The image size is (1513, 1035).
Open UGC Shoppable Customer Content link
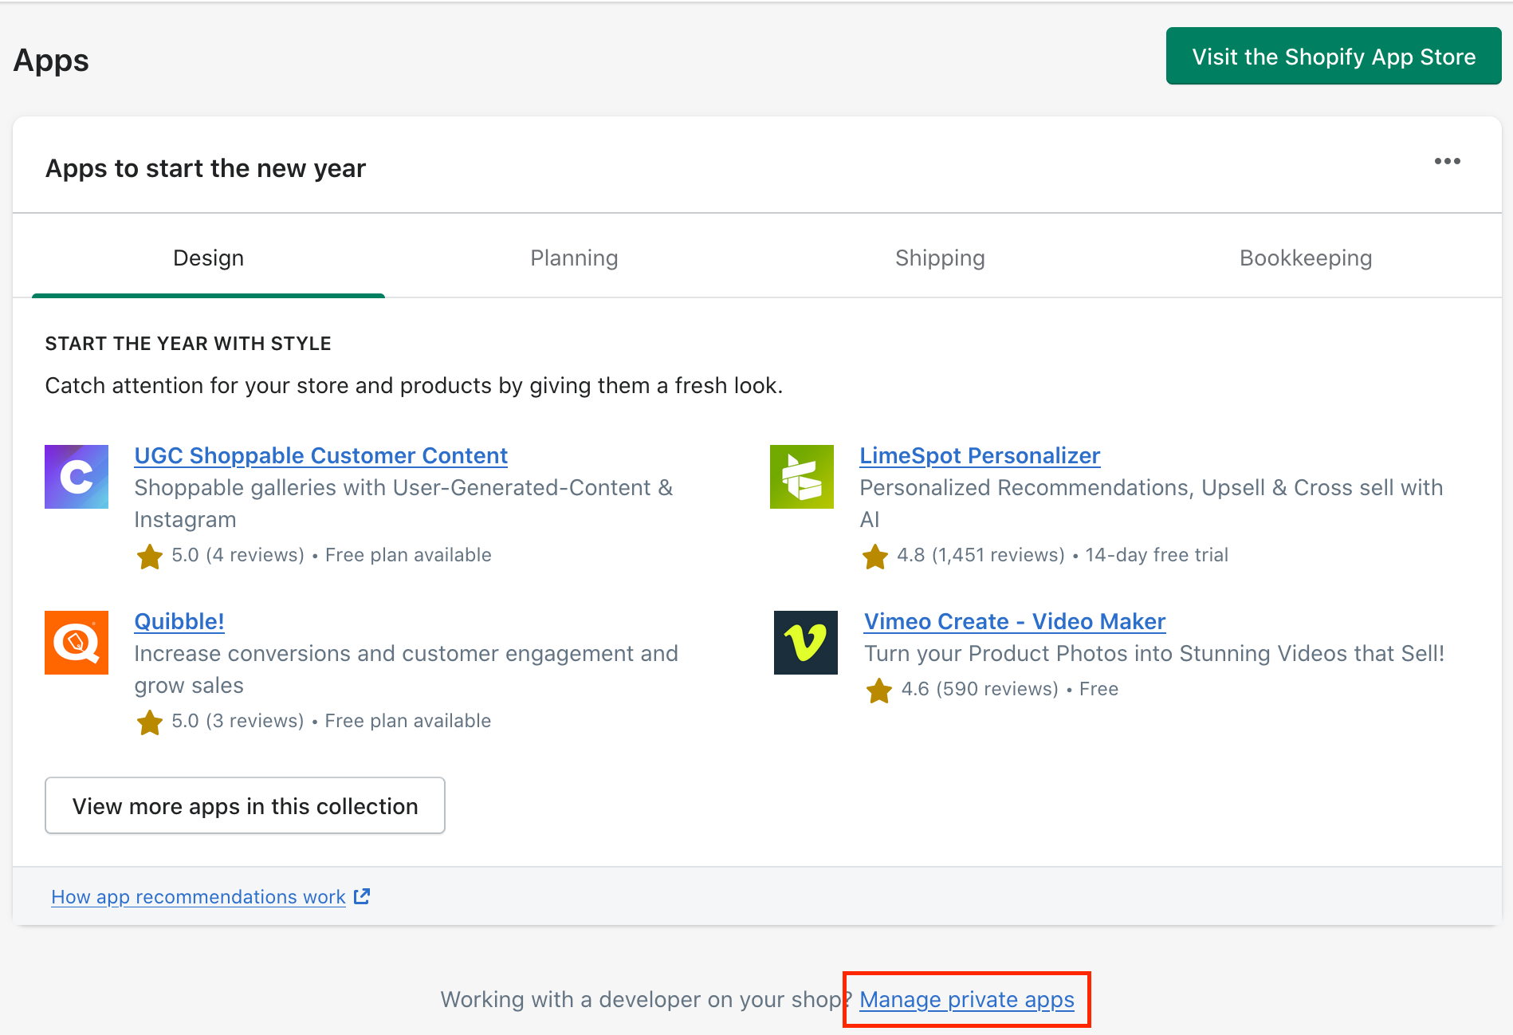pyautogui.click(x=320, y=455)
